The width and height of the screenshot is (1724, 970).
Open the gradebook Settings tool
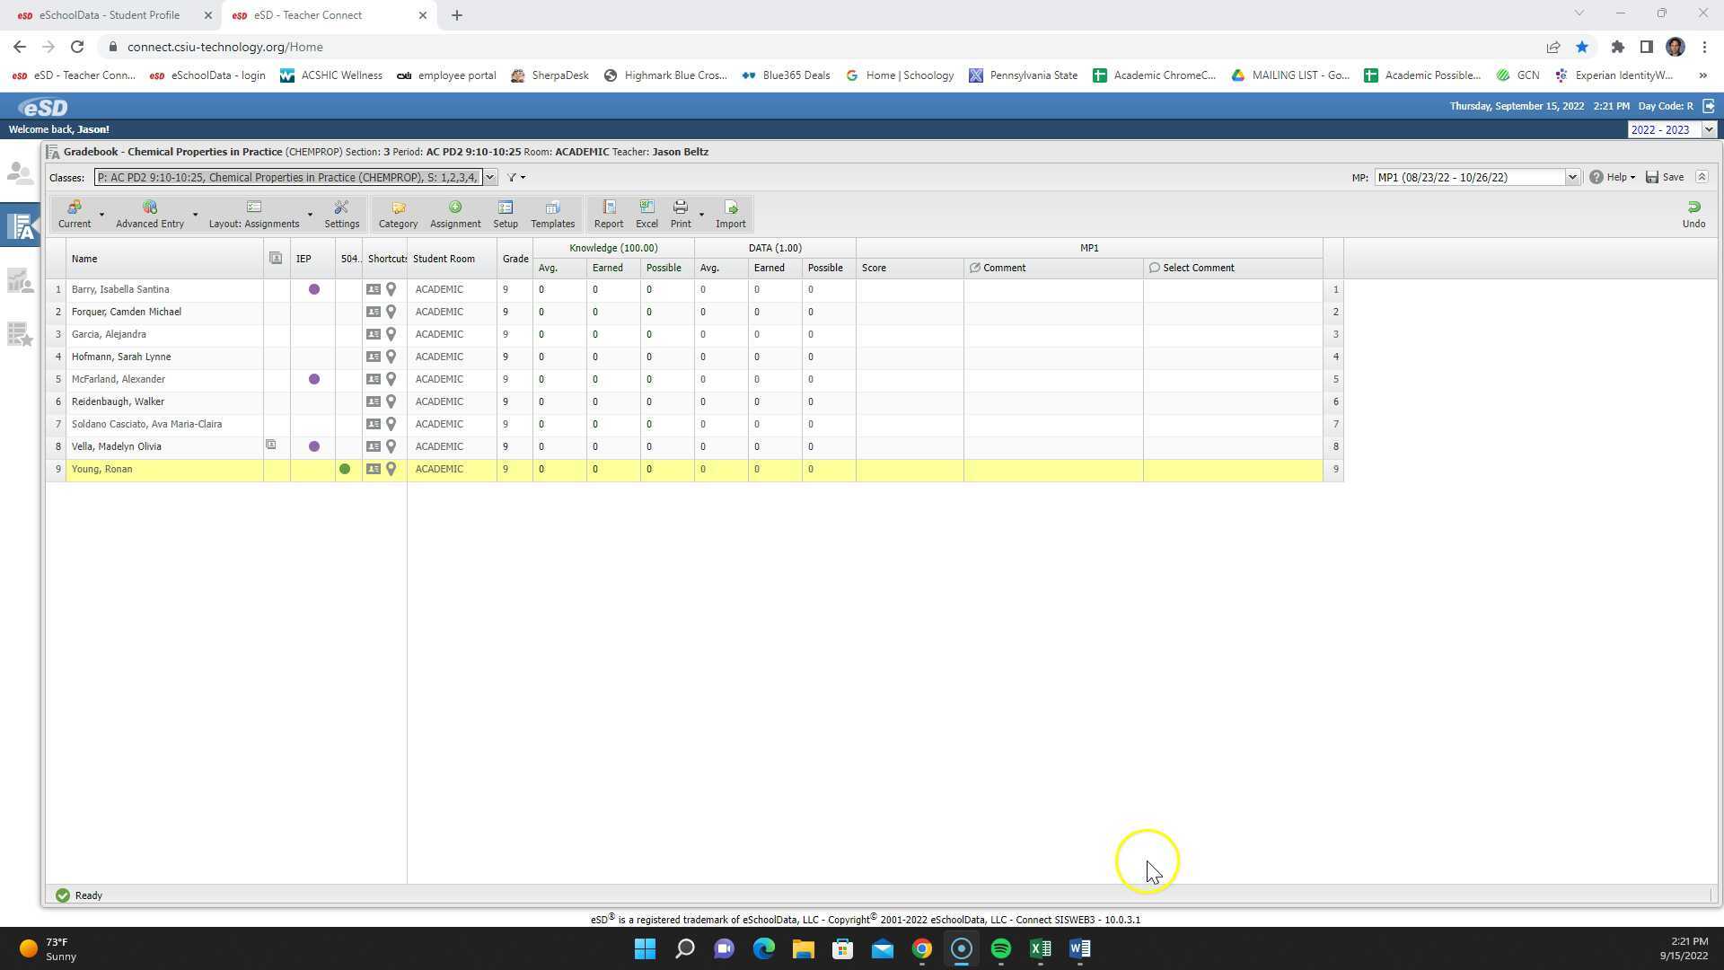pos(341,214)
